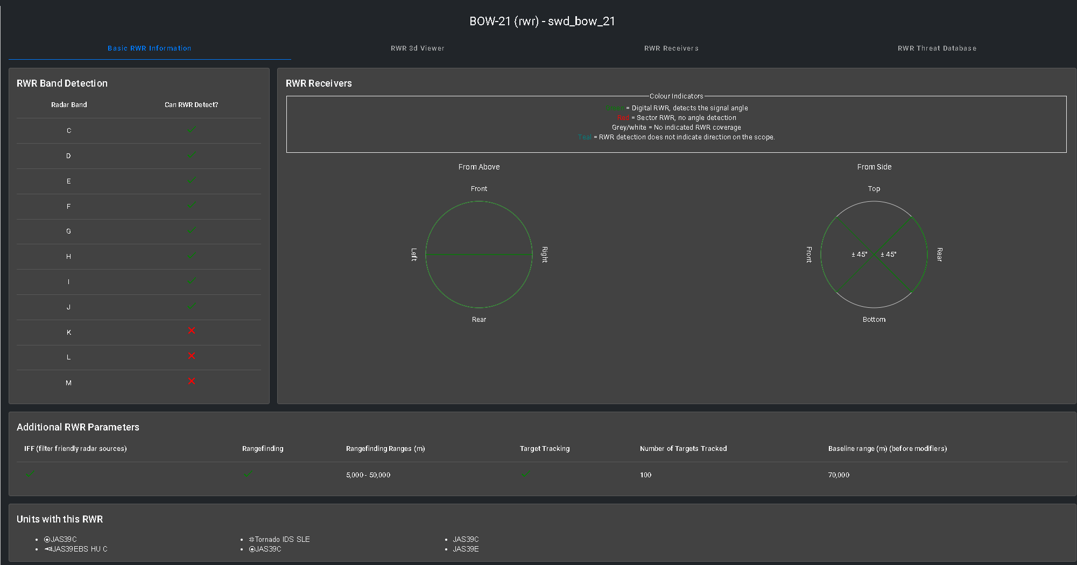Click the Can RWR Detect? column header

(x=192, y=105)
